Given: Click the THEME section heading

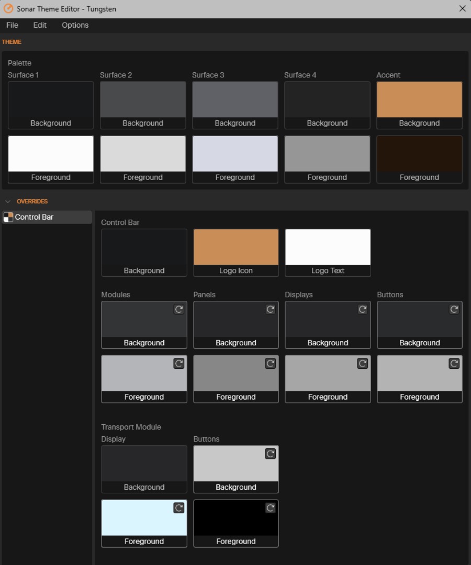Looking at the screenshot, I should (x=12, y=42).
